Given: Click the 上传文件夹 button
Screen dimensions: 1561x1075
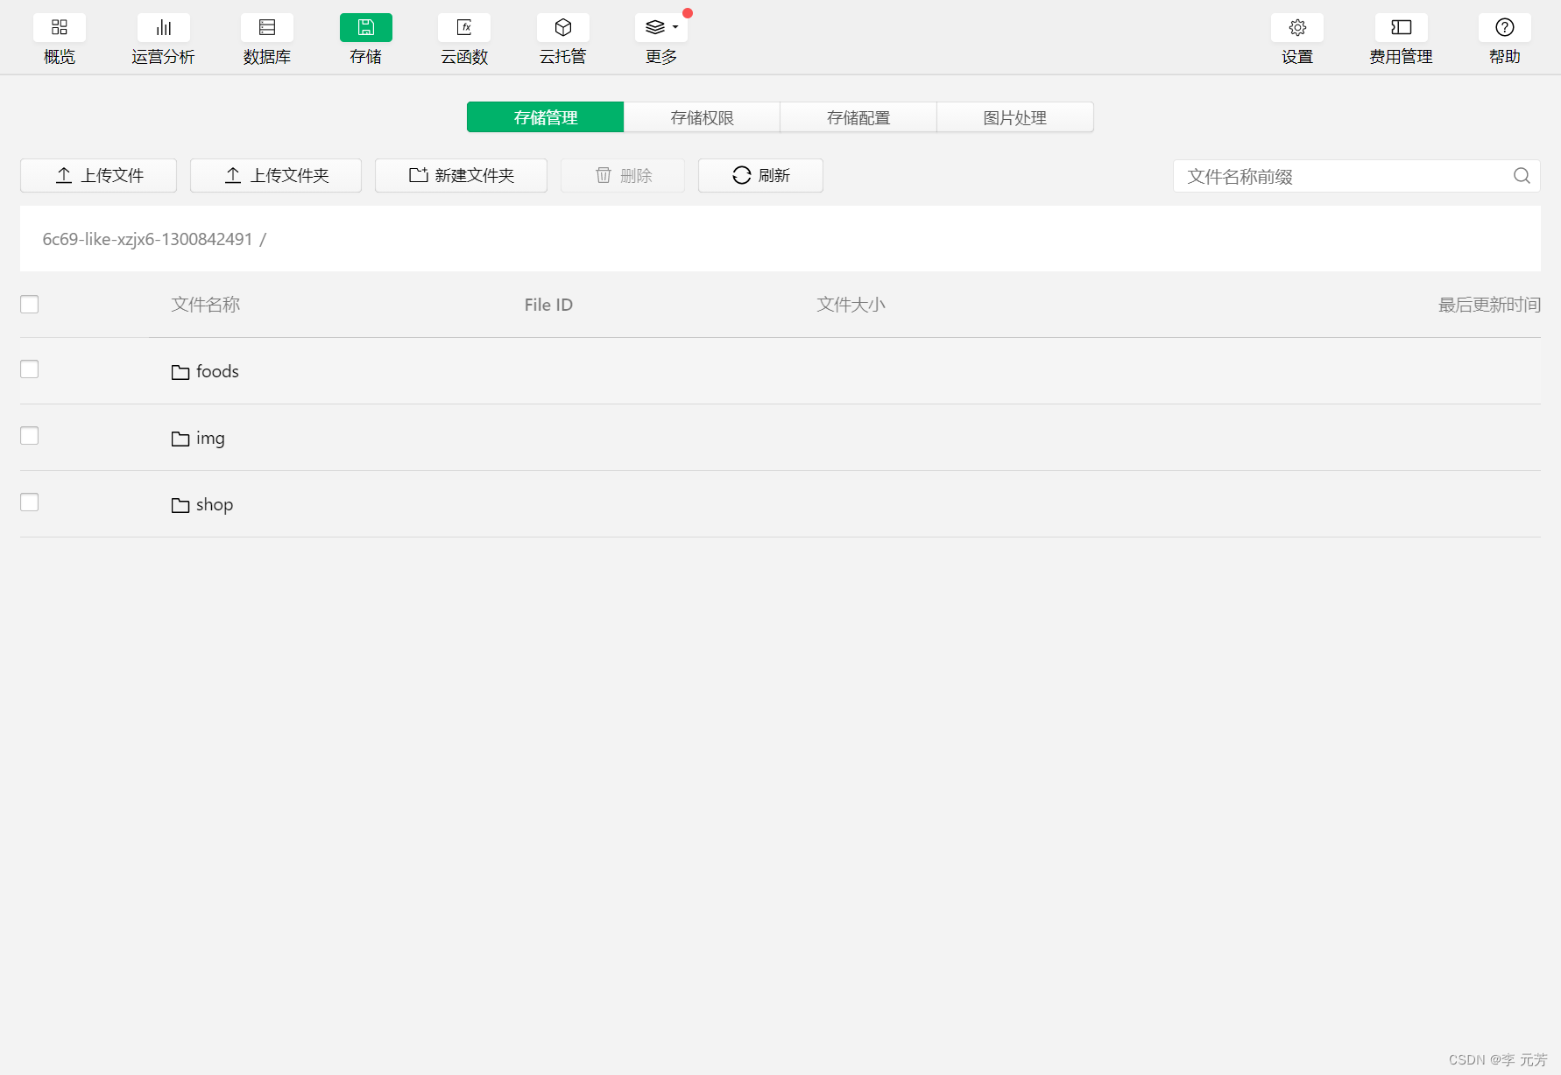Looking at the screenshot, I should [276, 175].
